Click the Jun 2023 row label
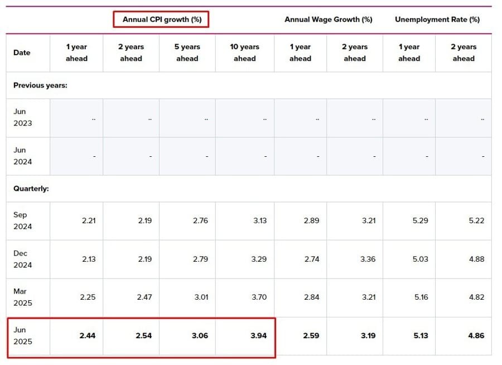 [23, 117]
